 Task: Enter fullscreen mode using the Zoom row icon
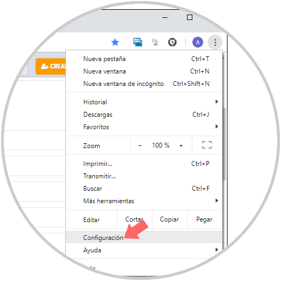[207, 145]
